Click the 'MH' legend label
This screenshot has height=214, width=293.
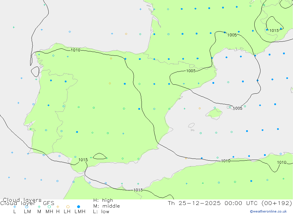coord(49,212)
